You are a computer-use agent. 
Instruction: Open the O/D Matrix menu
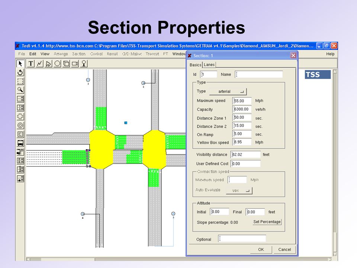[132, 54]
